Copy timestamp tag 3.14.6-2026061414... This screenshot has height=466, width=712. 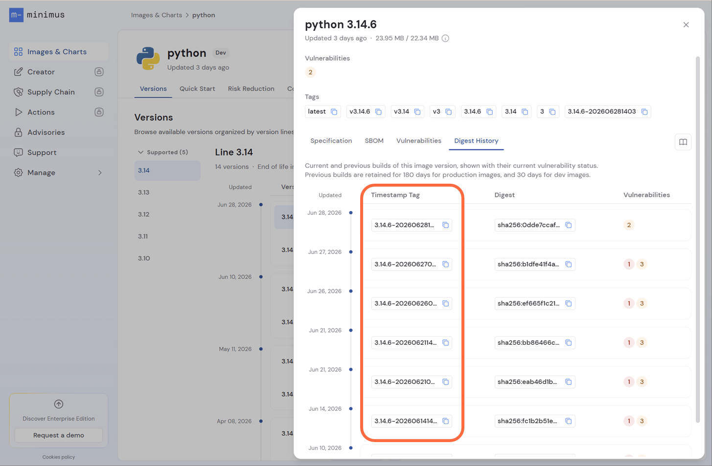[445, 421]
